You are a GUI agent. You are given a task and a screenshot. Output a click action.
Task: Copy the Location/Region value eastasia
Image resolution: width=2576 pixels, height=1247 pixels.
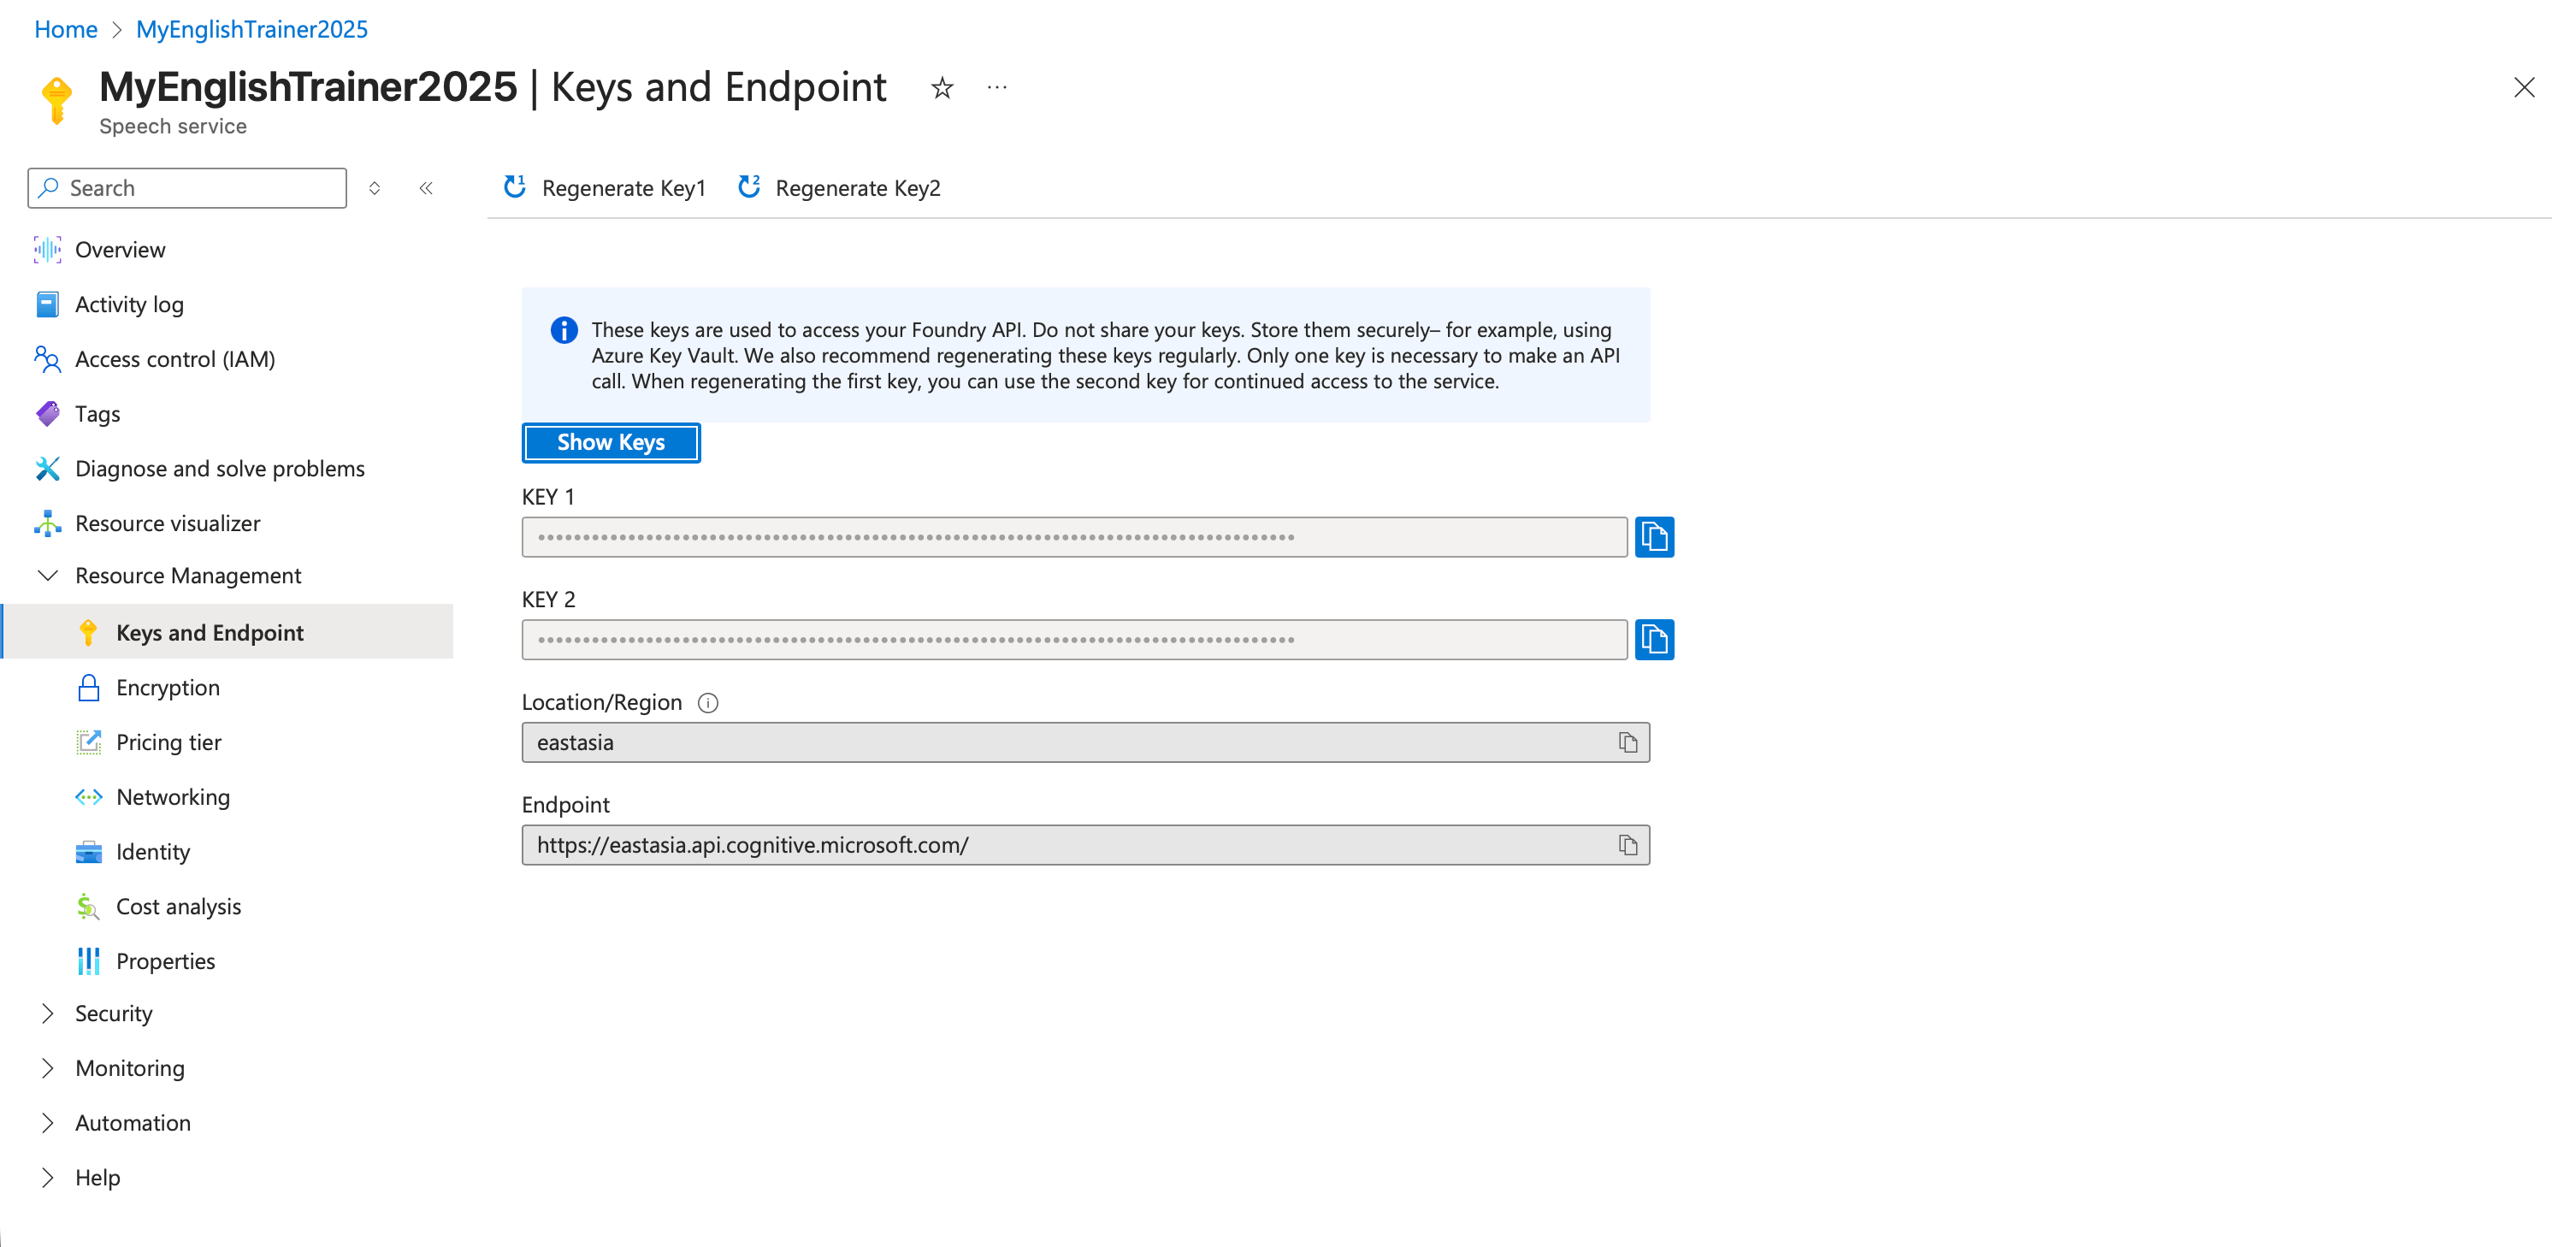coord(1628,743)
